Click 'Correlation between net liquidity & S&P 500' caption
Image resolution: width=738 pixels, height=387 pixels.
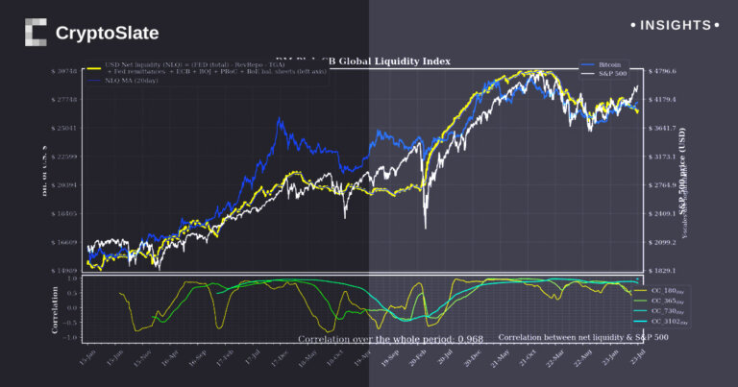pos(583,337)
